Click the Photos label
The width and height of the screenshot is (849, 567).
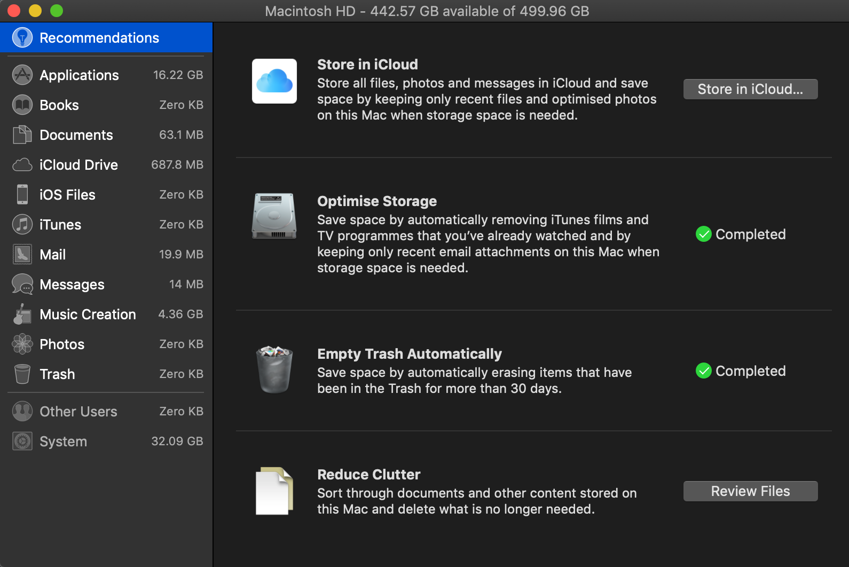coord(62,344)
